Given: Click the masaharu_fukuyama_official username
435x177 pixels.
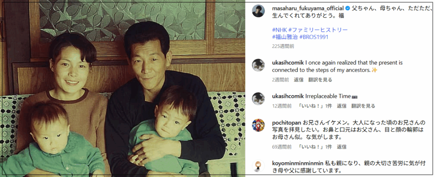Looking at the screenshot, I should pyautogui.click(x=308, y=8).
